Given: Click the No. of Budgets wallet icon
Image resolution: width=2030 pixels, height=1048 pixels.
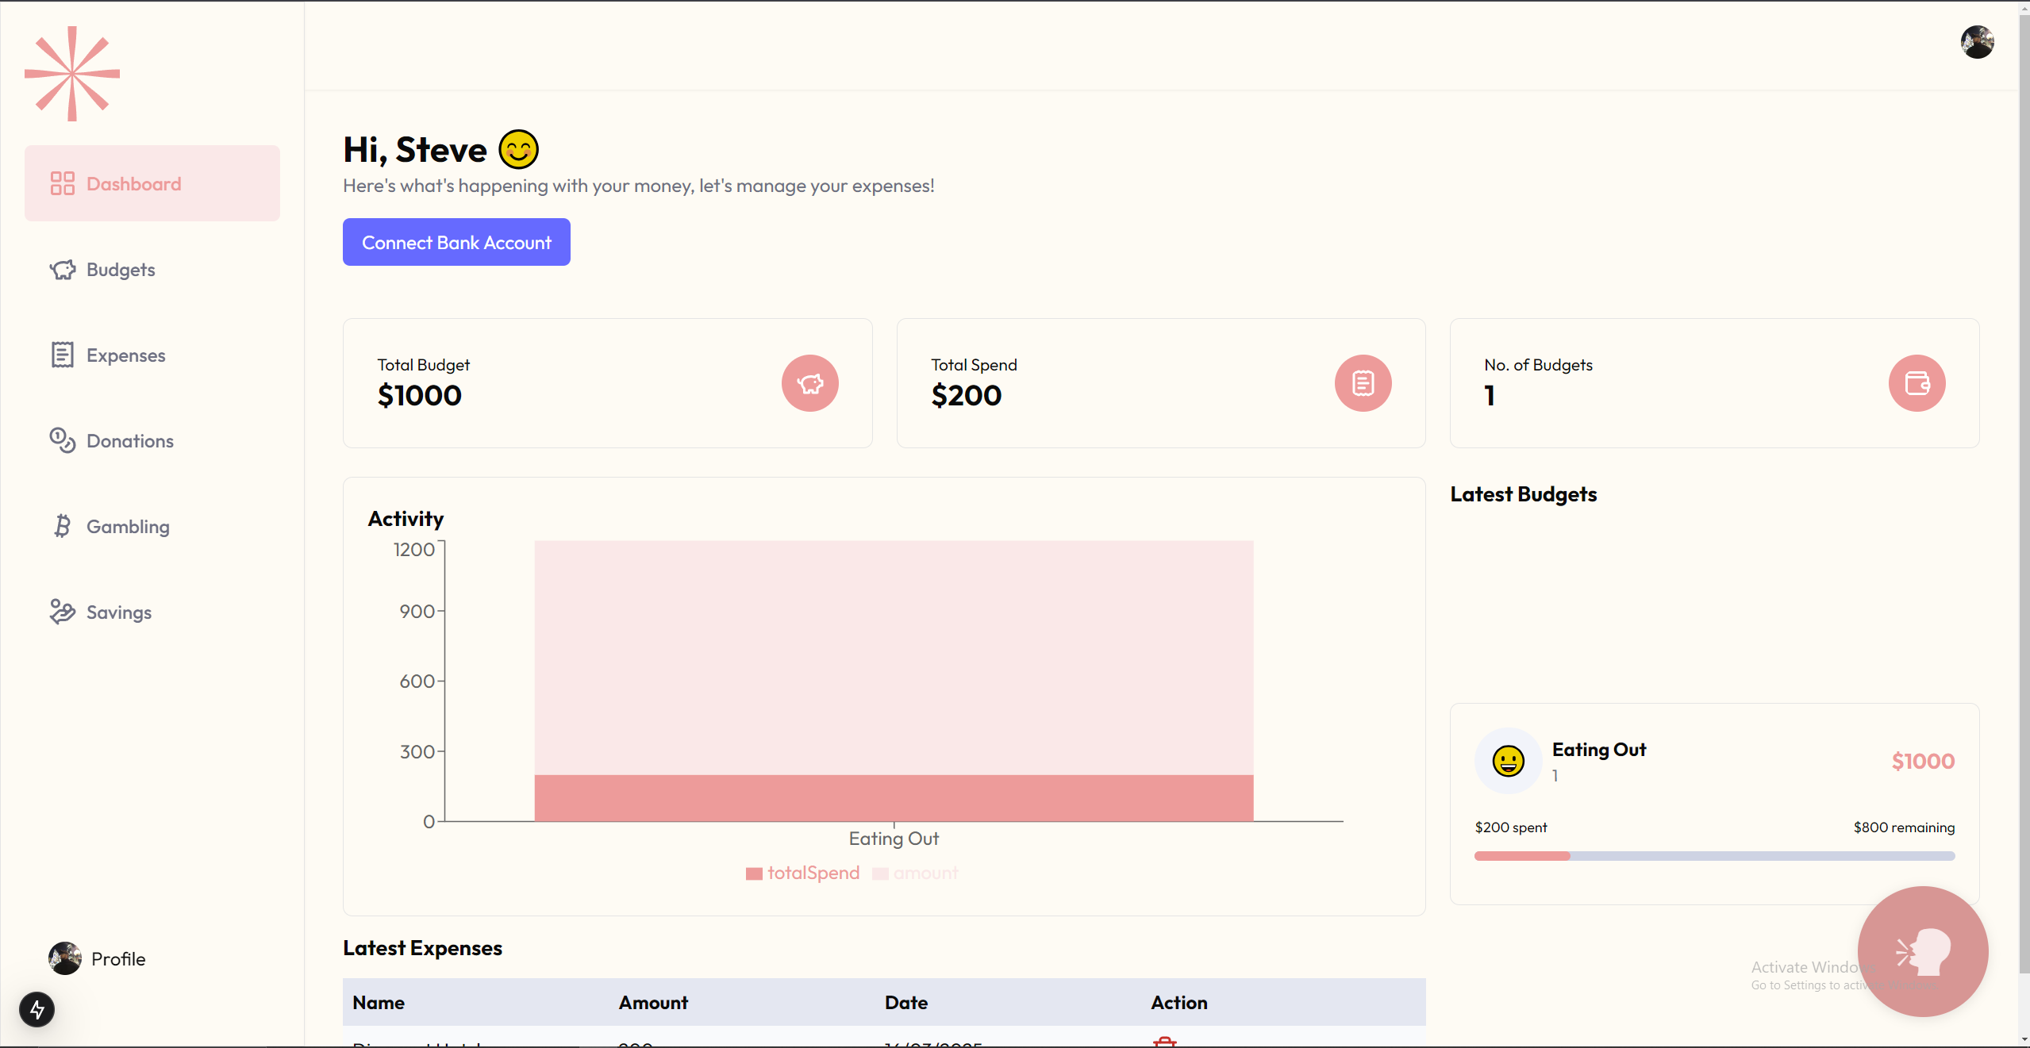Looking at the screenshot, I should tap(1916, 383).
